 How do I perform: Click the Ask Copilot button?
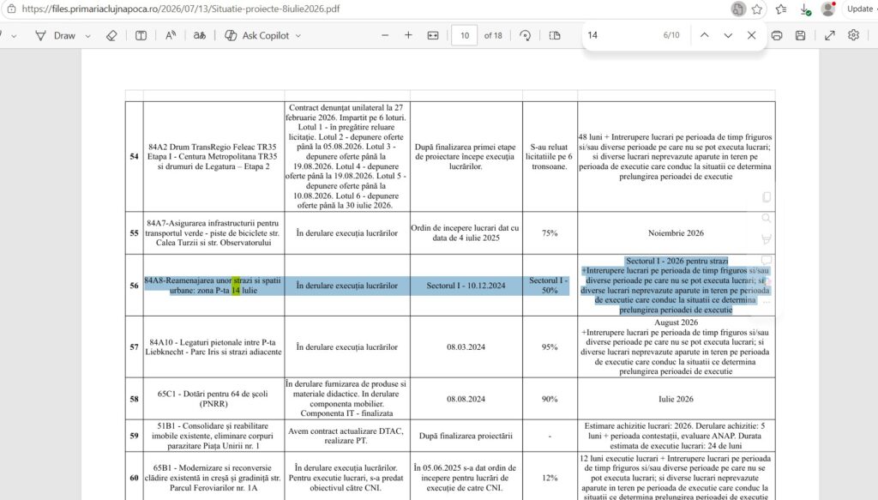point(257,36)
